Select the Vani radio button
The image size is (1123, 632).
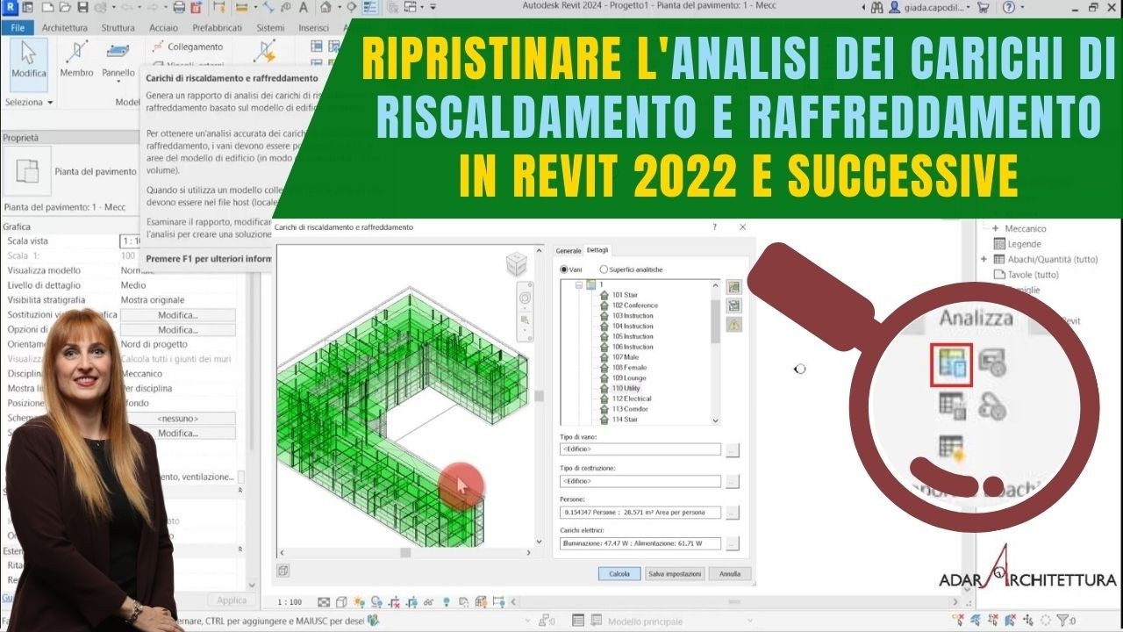click(564, 269)
